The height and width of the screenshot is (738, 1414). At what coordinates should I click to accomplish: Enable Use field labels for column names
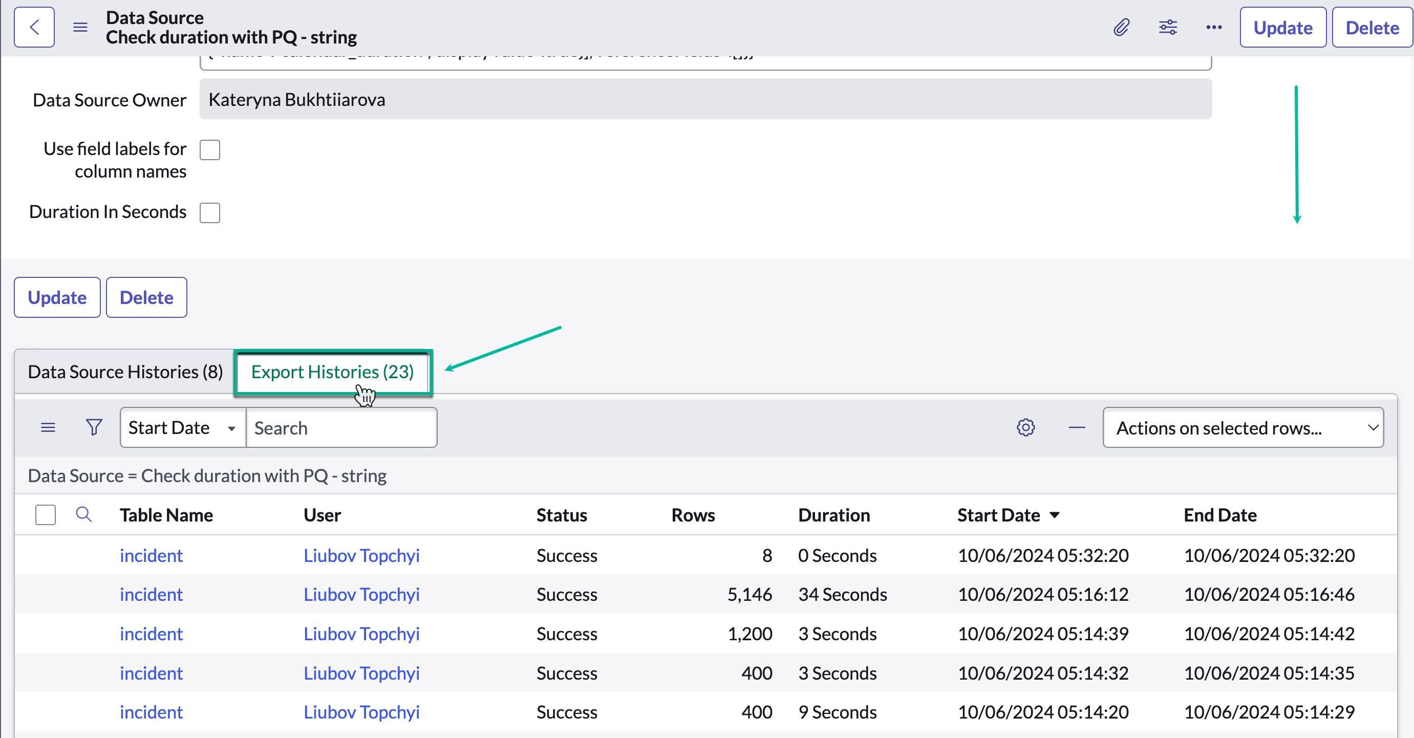[x=210, y=150]
